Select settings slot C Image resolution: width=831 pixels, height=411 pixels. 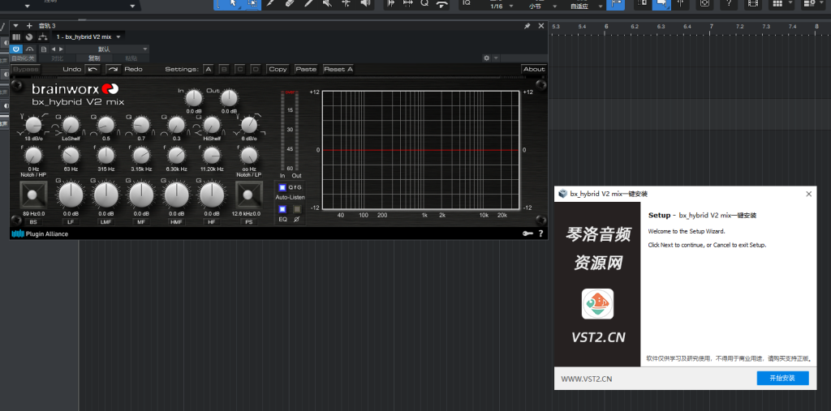pos(239,70)
